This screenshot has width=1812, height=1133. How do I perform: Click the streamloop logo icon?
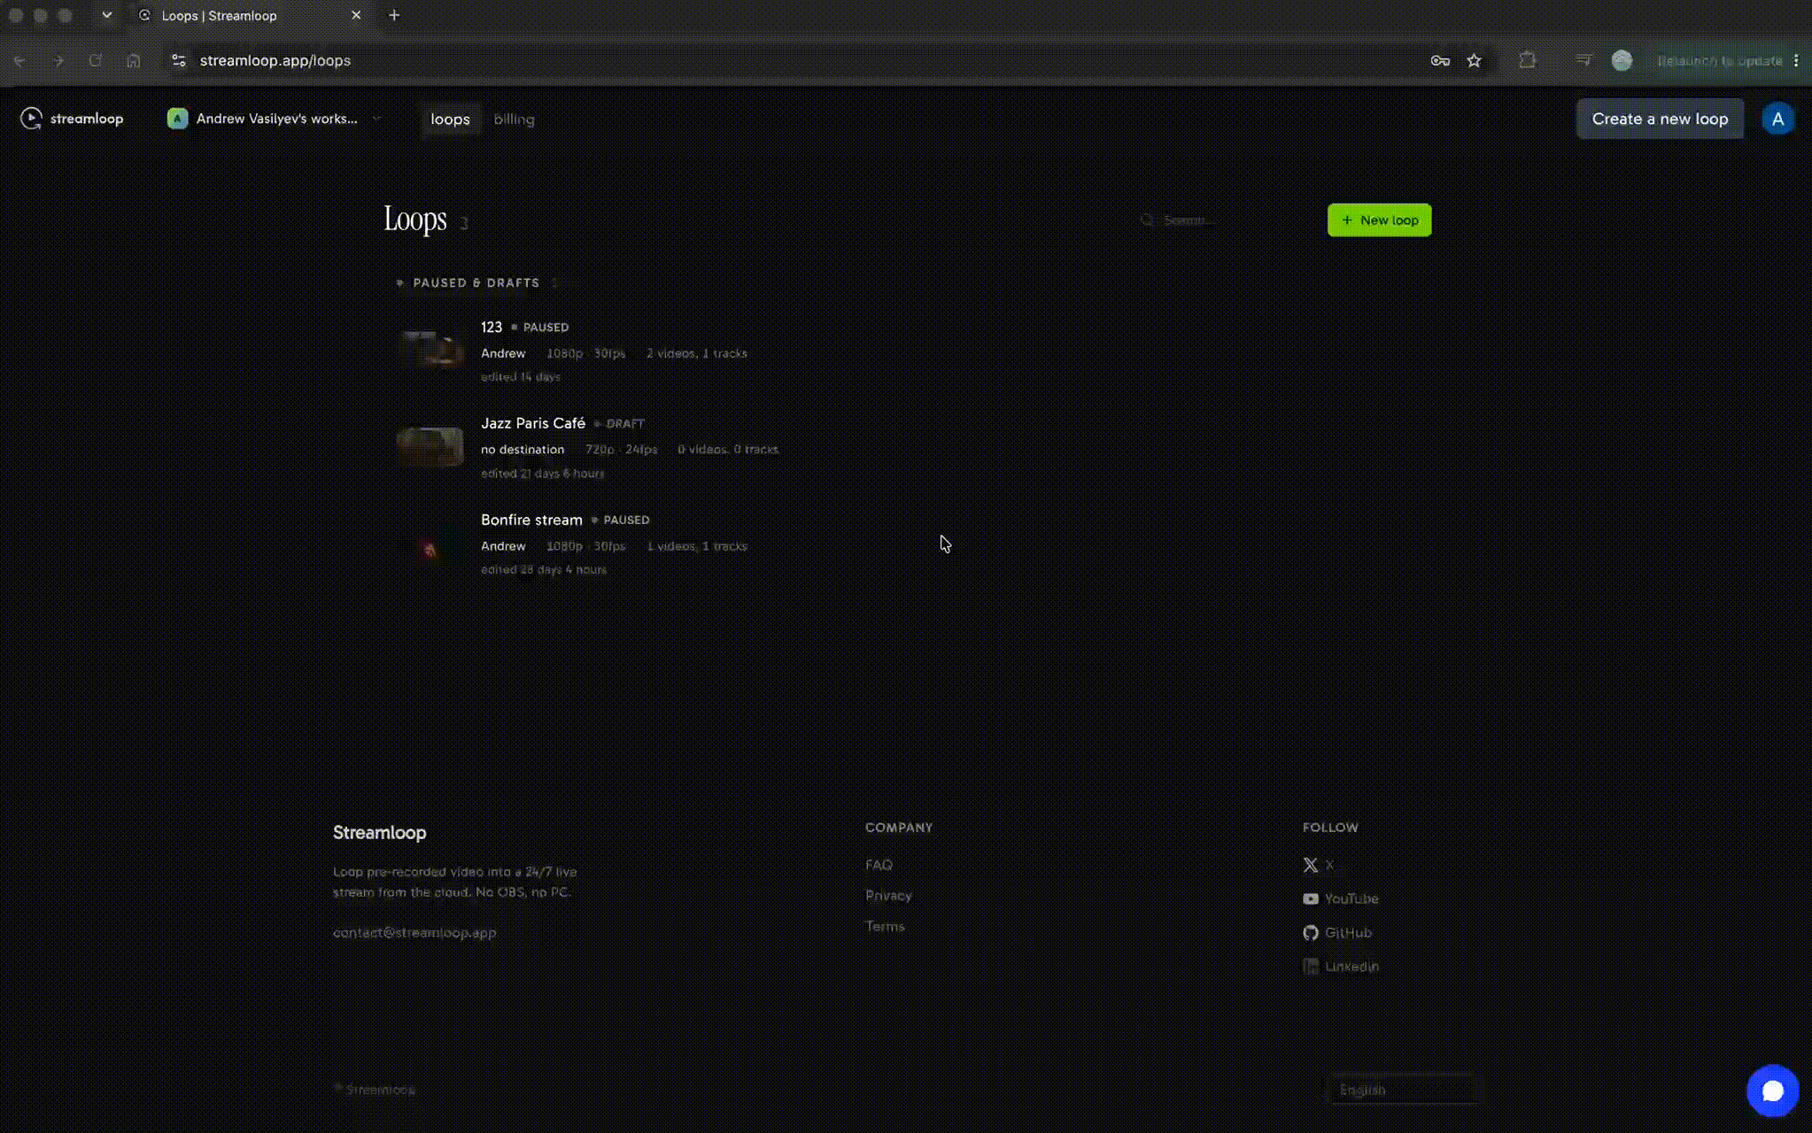[31, 119]
